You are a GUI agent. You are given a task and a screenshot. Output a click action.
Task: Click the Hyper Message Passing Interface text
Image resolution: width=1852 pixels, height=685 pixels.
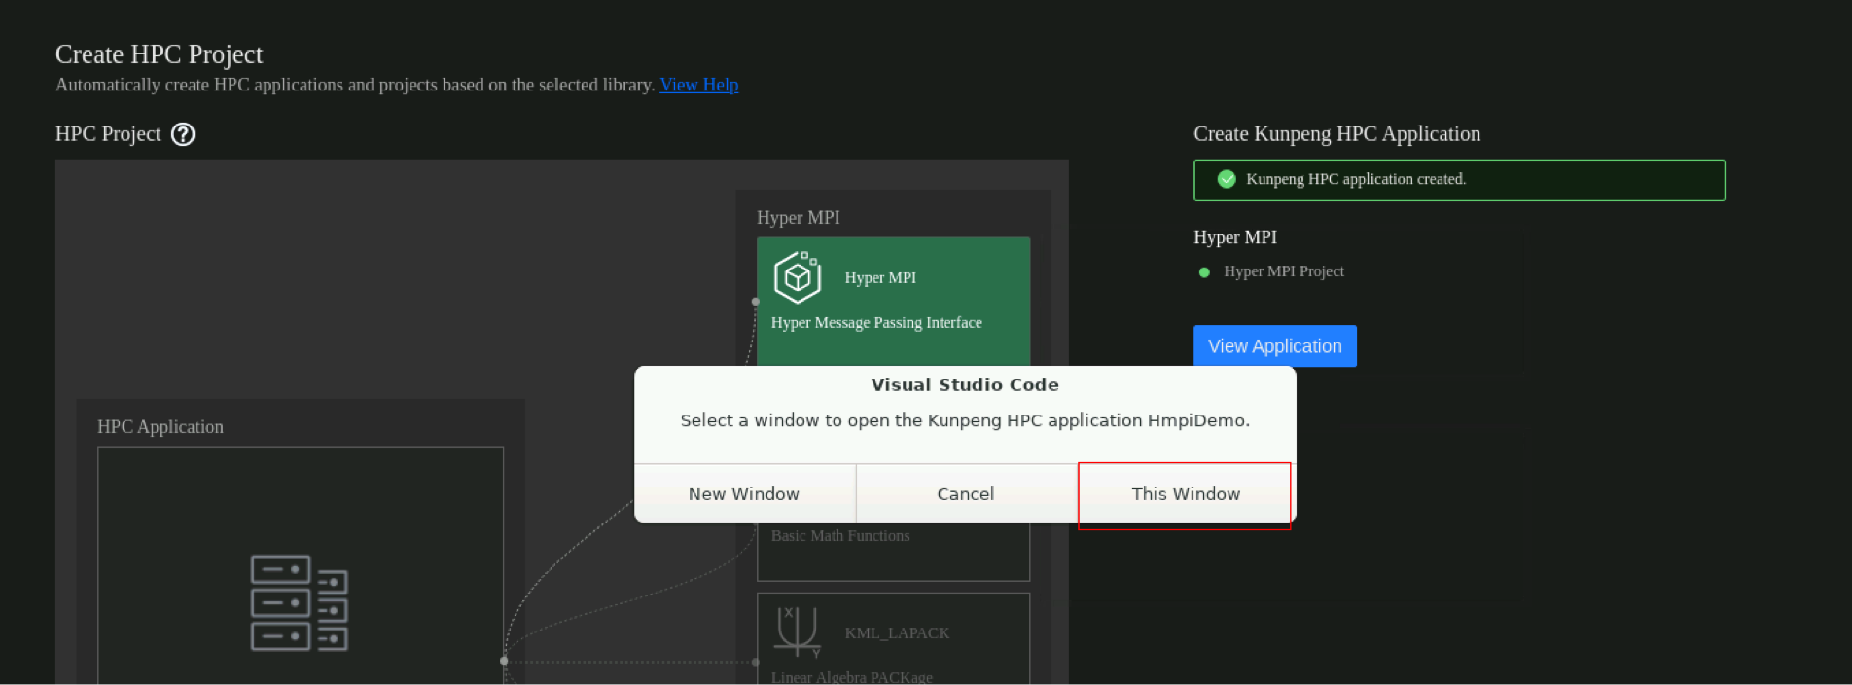(x=876, y=322)
